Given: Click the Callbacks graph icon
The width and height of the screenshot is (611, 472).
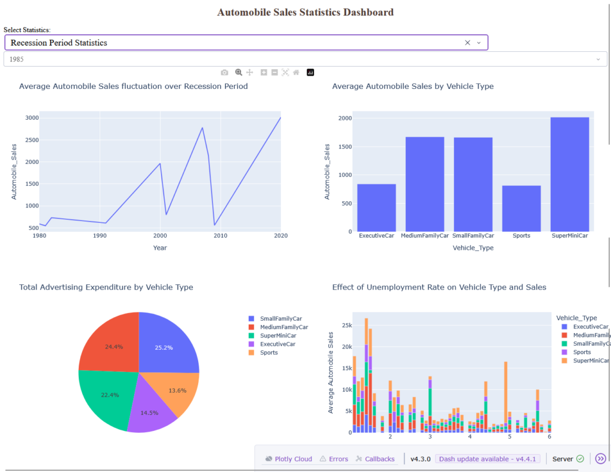Looking at the screenshot, I should point(359,459).
